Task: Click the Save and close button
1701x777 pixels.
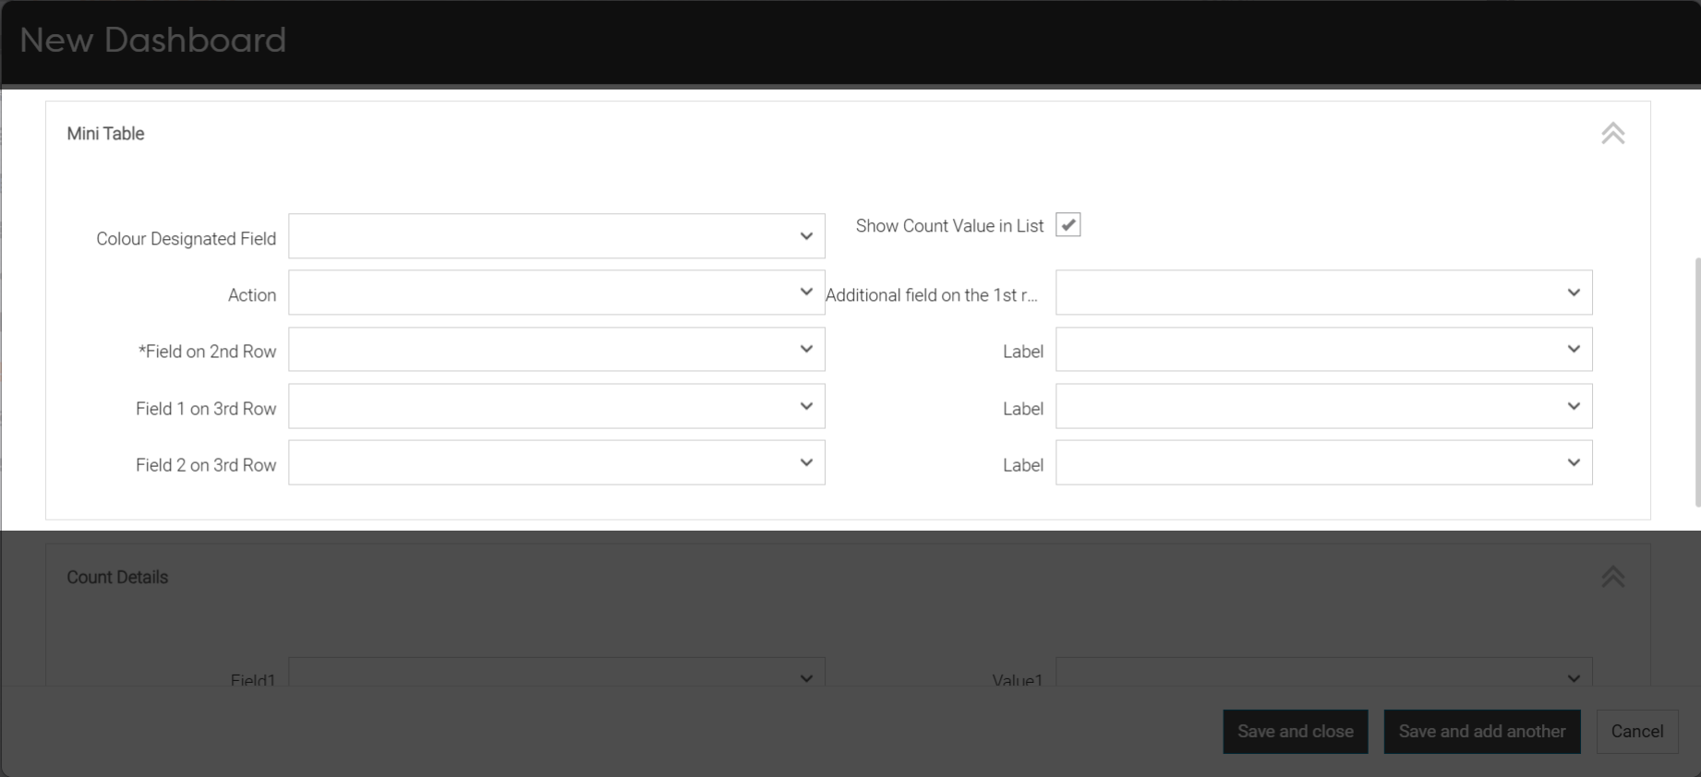Action: tap(1295, 732)
